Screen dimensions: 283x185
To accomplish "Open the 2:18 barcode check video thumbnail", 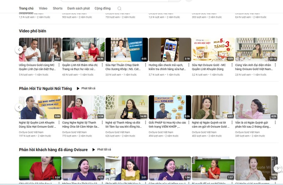I will pos(170,49).
